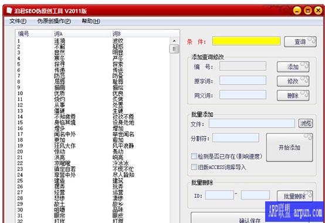Click the 添加 button
This screenshot has width=325, height=223.
(x=293, y=67)
